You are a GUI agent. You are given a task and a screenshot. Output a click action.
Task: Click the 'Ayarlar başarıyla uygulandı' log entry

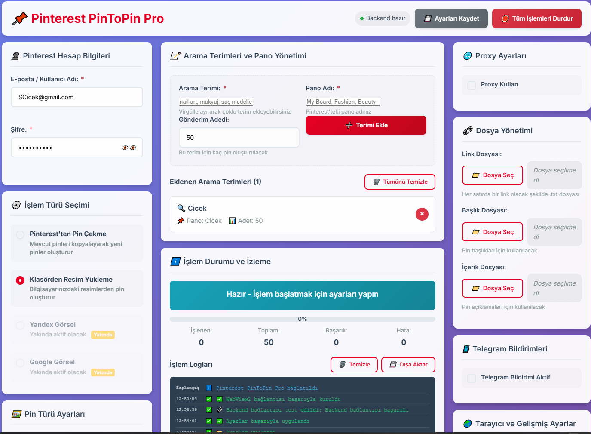click(268, 421)
